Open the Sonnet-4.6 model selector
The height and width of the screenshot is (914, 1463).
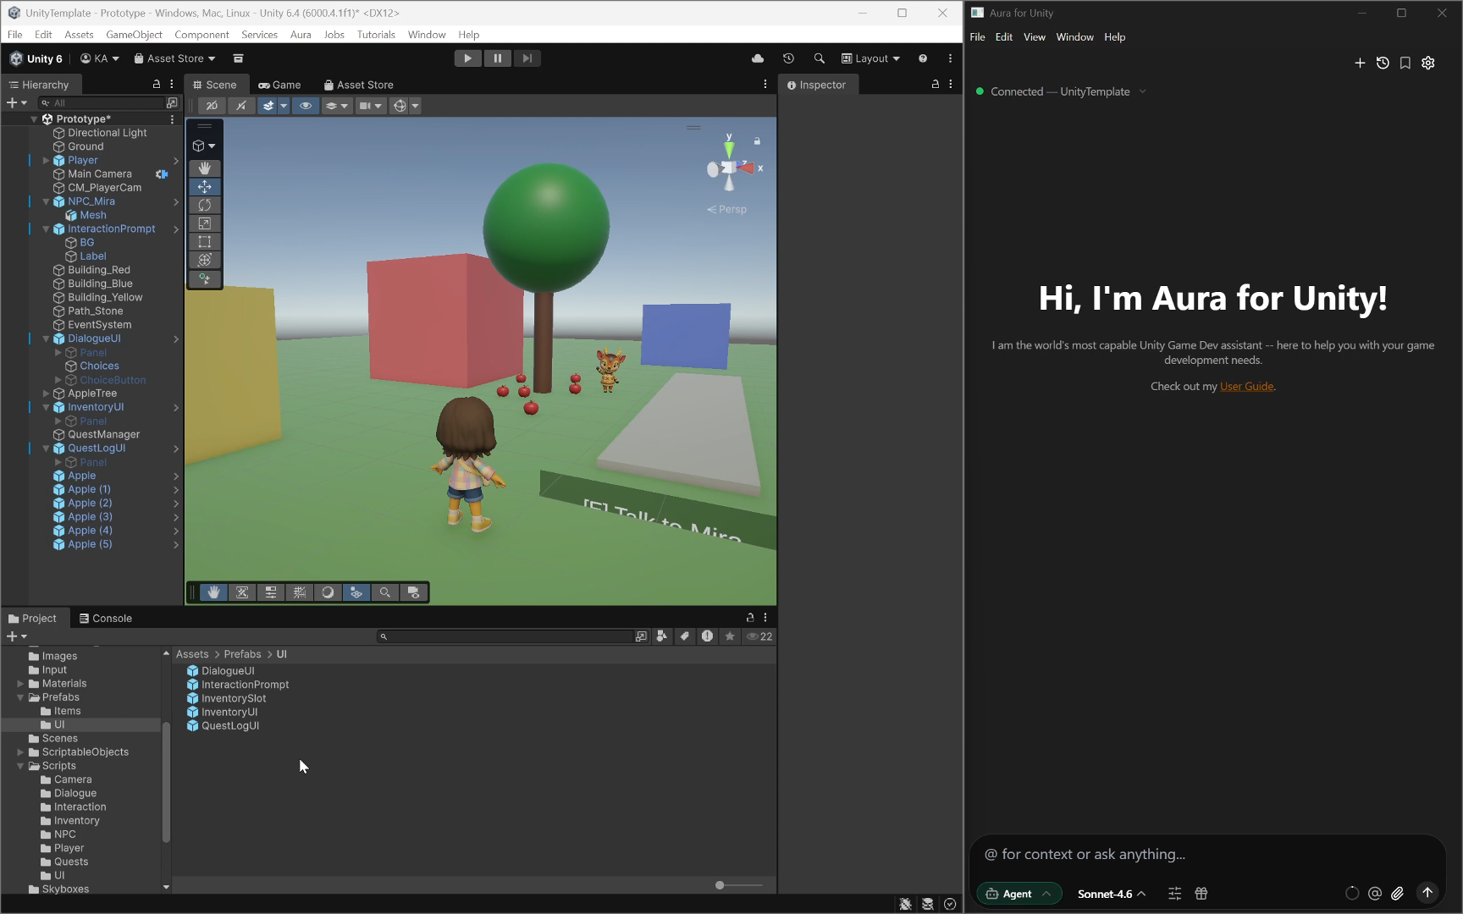(1111, 894)
